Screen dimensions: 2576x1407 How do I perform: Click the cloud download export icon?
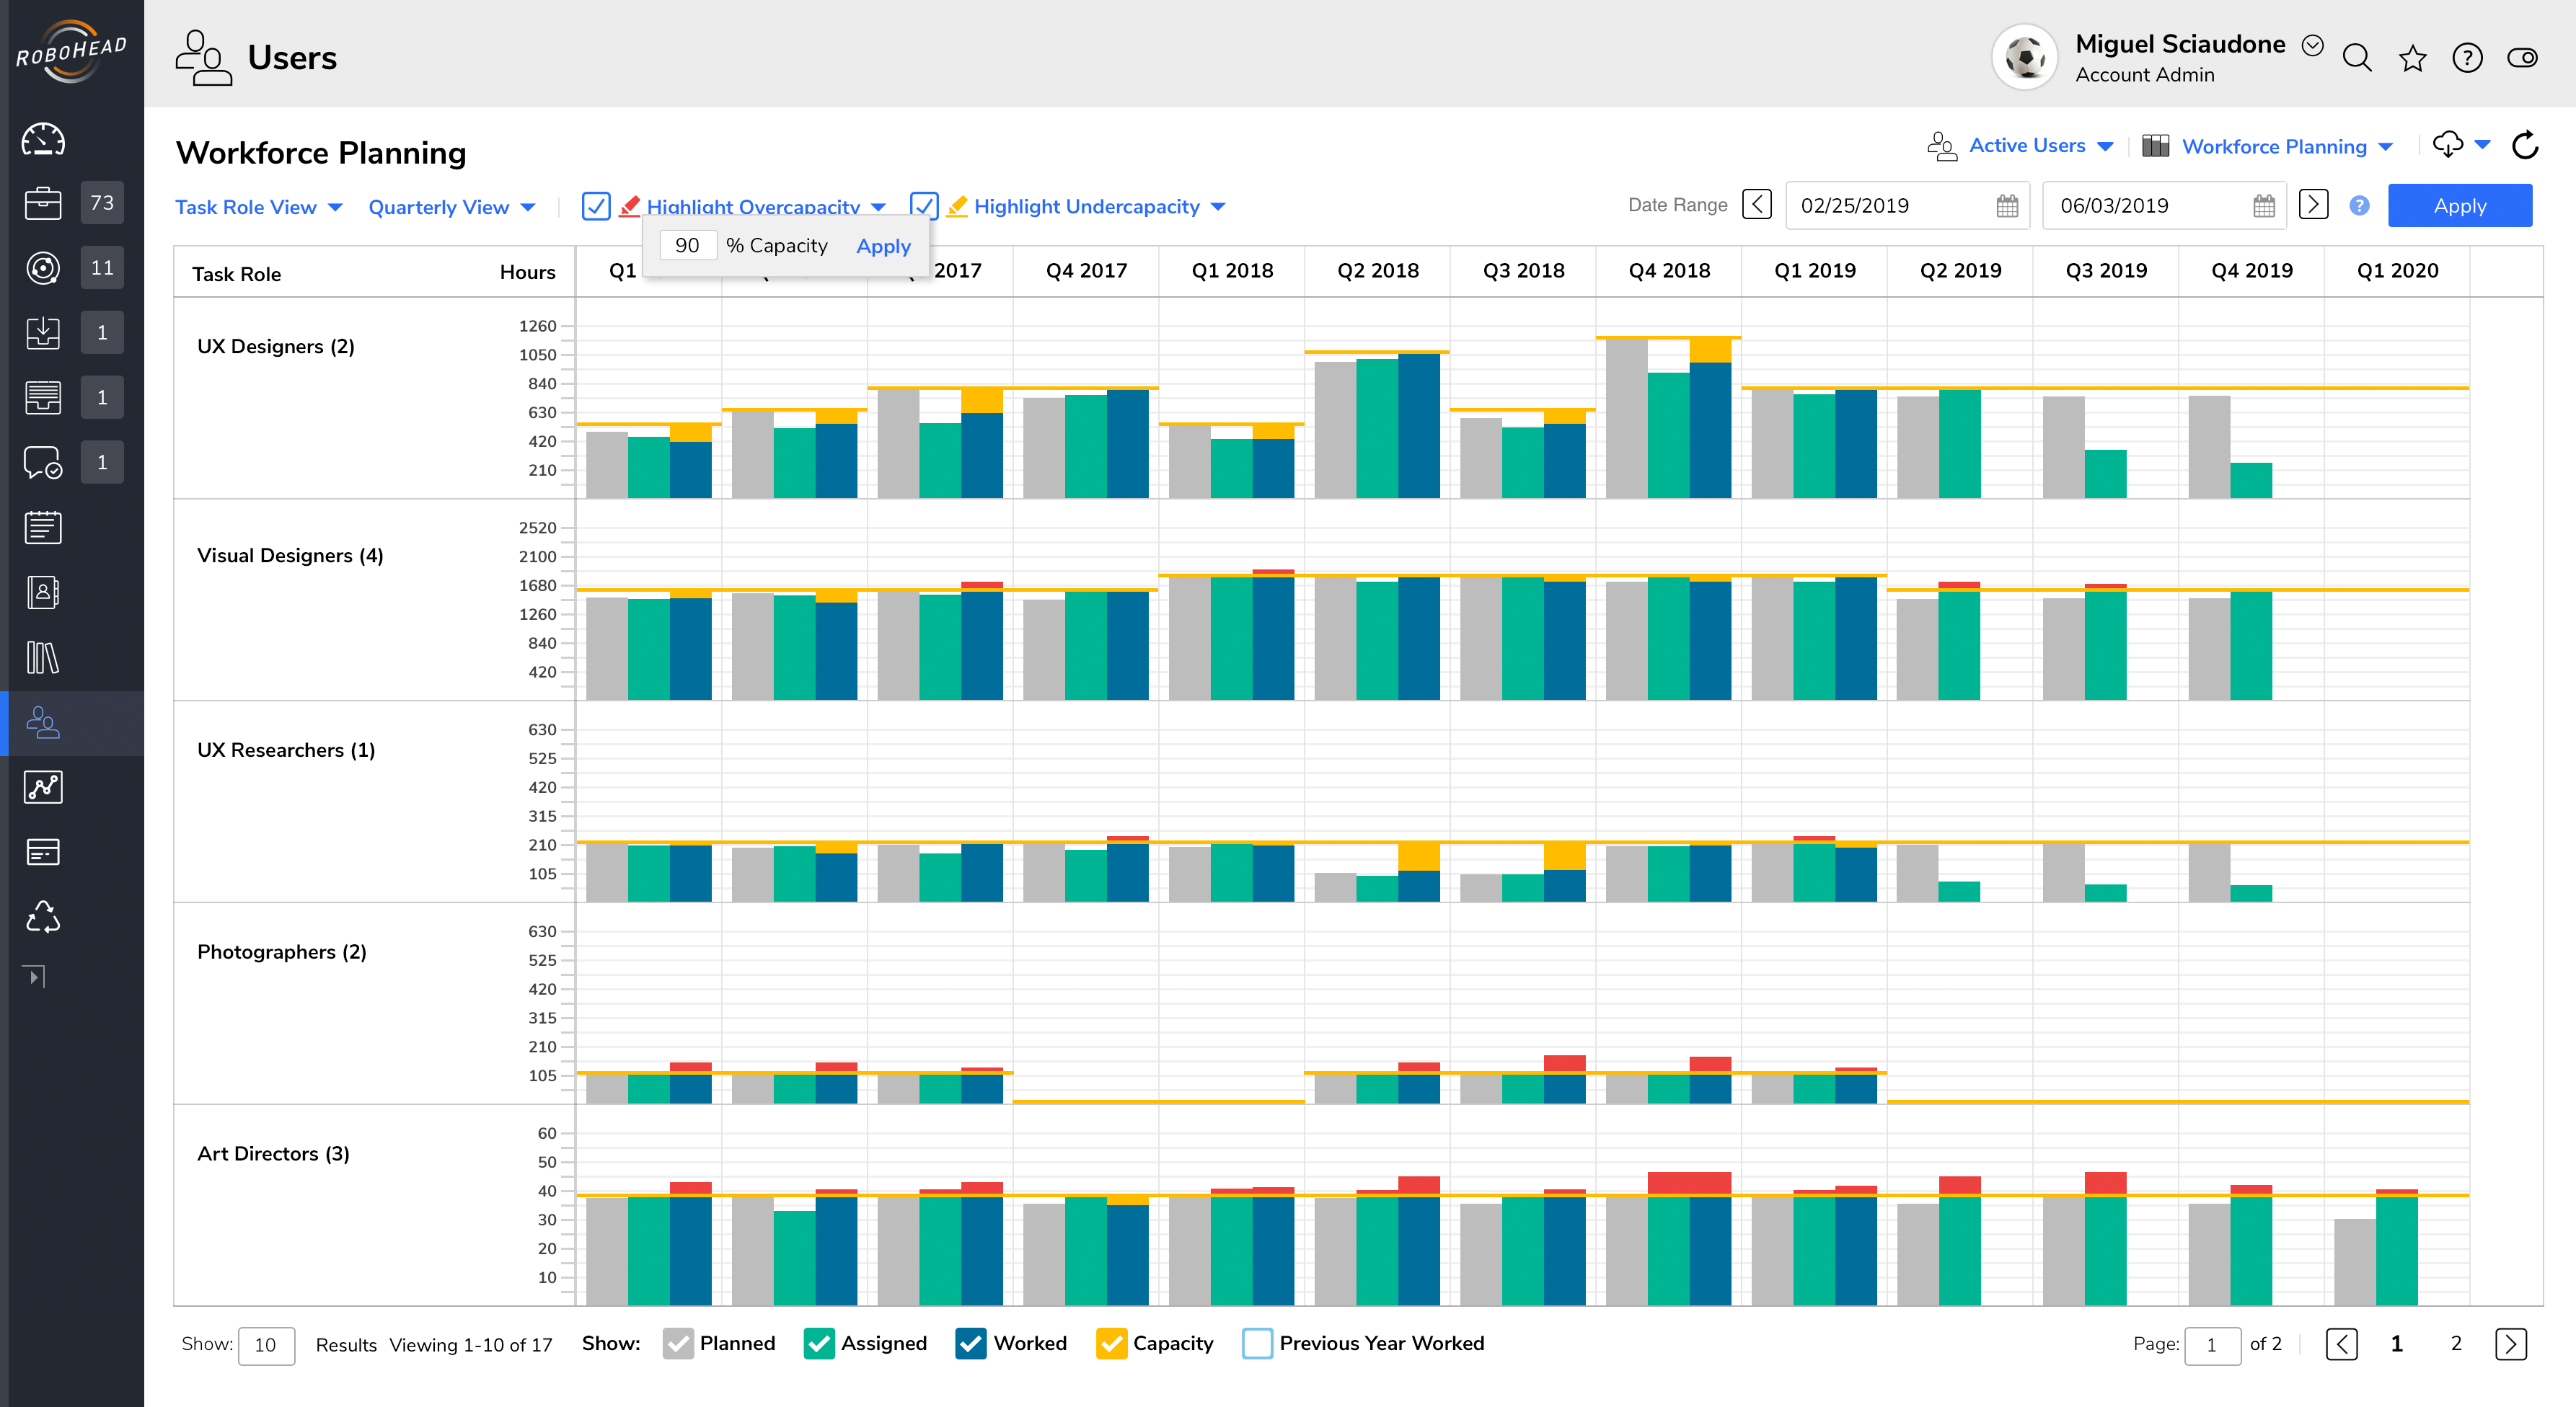[2448, 145]
